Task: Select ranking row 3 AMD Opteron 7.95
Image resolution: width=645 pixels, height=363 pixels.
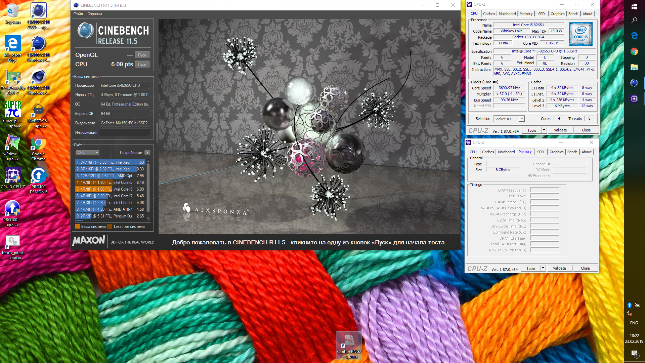Action: coord(110,176)
